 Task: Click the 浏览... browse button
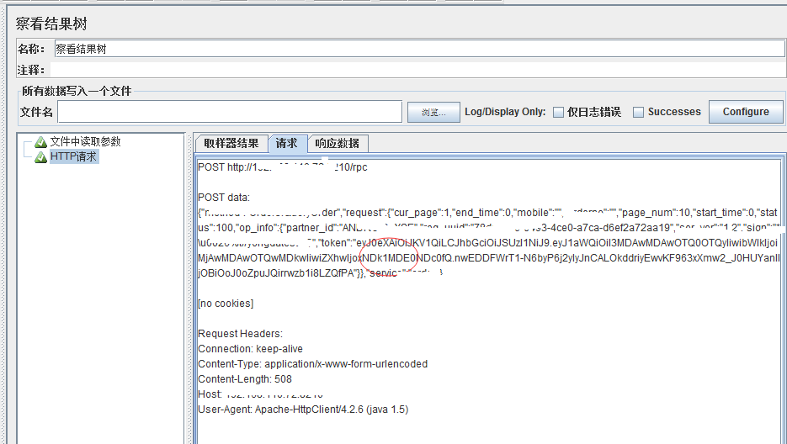point(433,113)
